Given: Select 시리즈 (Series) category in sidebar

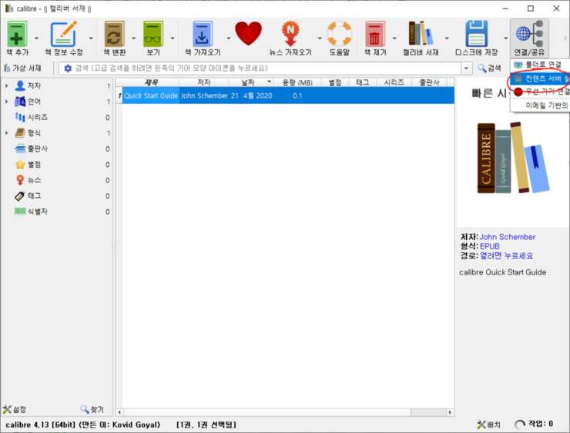Looking at the screenshot, I should 38,117.
